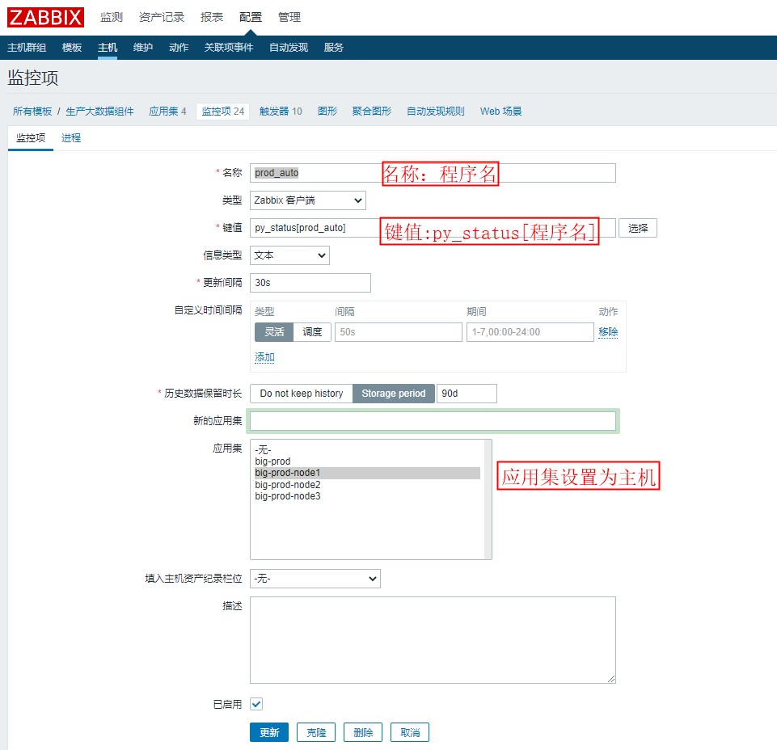Select big-prod-node1 in 应用集 list
The width and height of the screenshot is (777, 750).
[x=367, y=473]
